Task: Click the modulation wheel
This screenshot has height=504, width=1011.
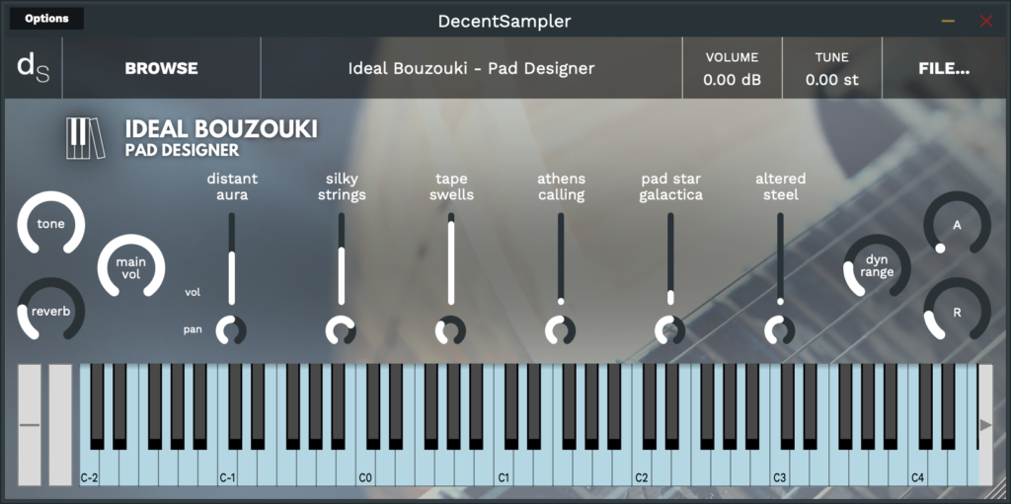Action: point(60,425)
